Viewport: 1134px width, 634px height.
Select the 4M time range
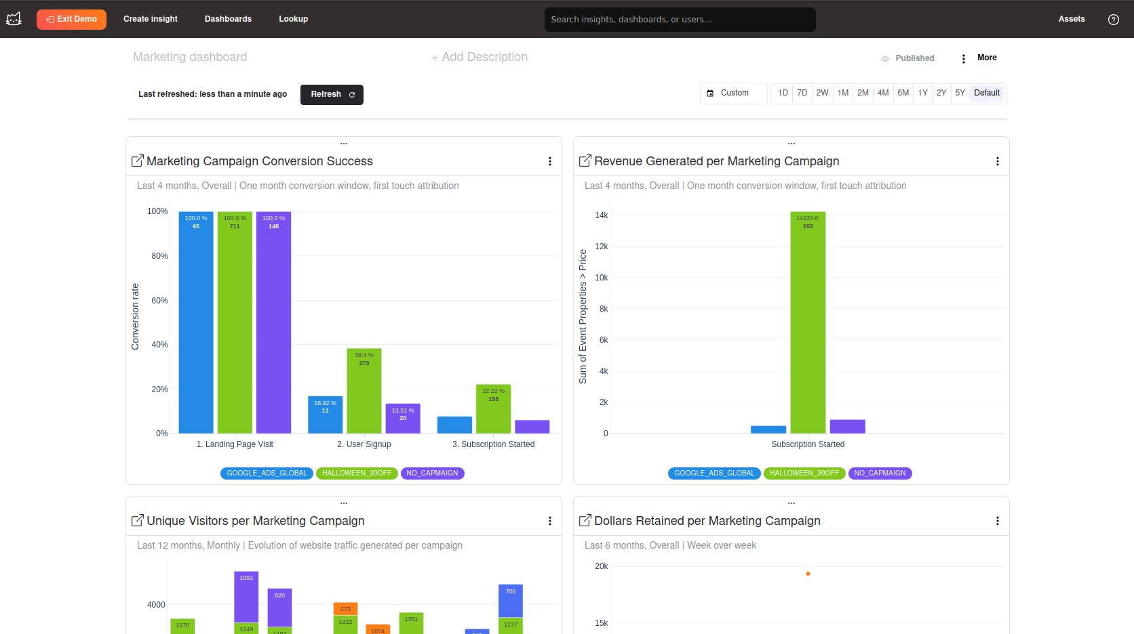883,93
